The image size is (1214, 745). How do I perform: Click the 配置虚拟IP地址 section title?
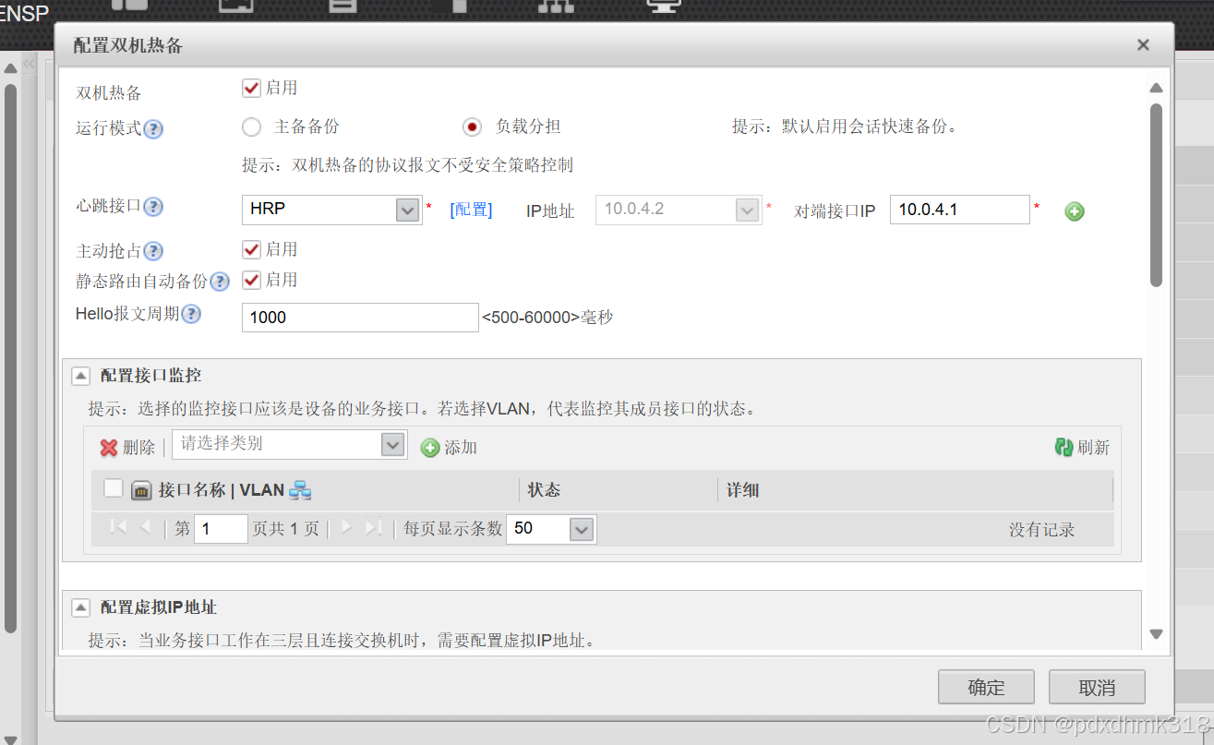pyautogui.click(x=159, y=607)
